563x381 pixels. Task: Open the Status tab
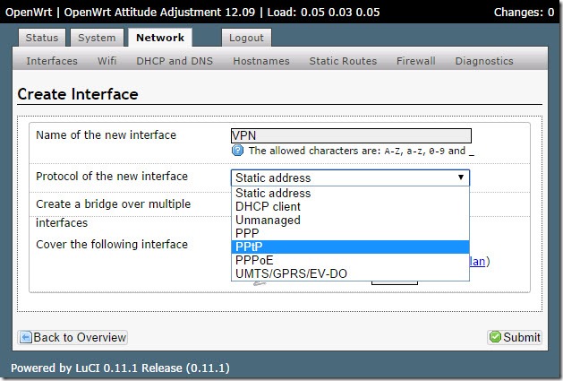tap(42, 38)
